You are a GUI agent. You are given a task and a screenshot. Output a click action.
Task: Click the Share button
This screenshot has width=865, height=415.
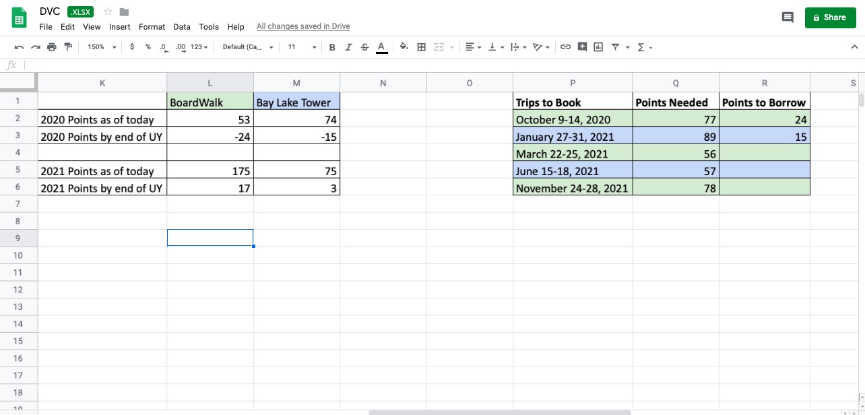click(829, 18)
